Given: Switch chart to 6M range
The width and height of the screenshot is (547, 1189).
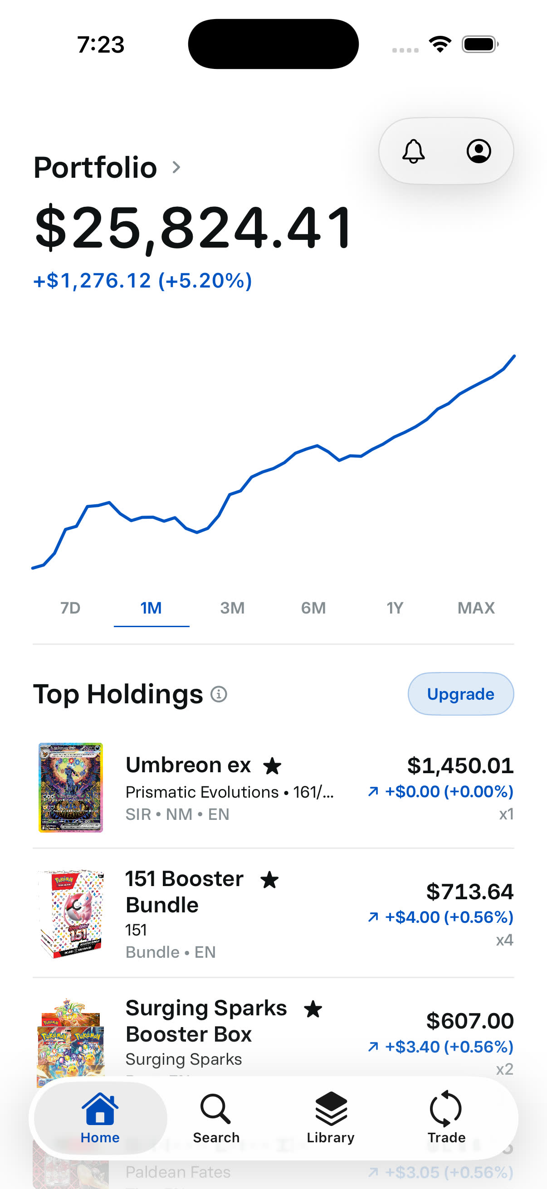Looking at the screenshot, I should 313,608.
